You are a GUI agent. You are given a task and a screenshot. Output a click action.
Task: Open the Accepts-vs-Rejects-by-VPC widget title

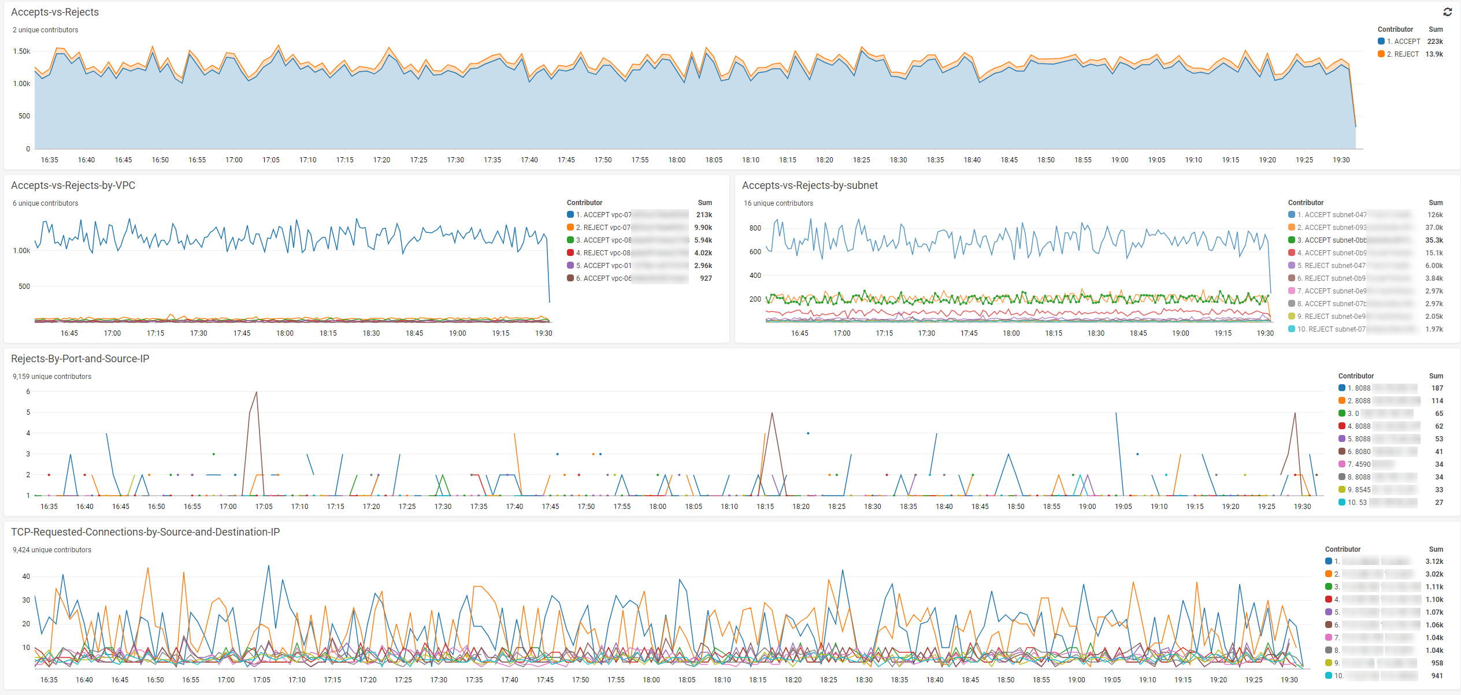[73, 185]
